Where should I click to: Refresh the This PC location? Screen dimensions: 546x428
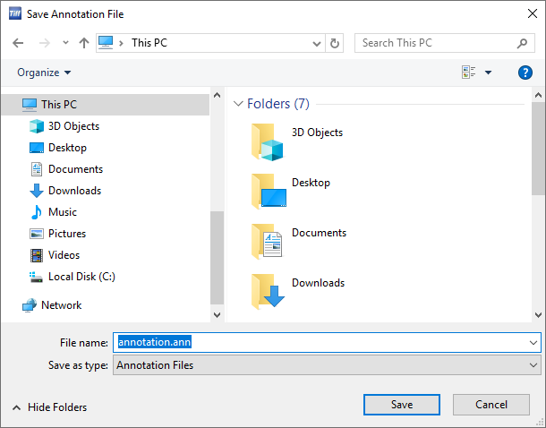(335, 43)
